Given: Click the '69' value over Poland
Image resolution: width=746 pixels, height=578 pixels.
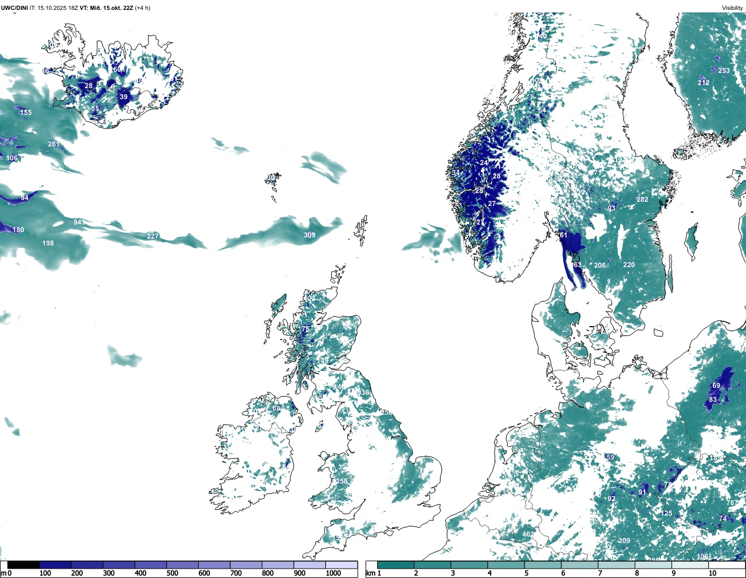Looking at the screenshot, I should tap(716, 386).
